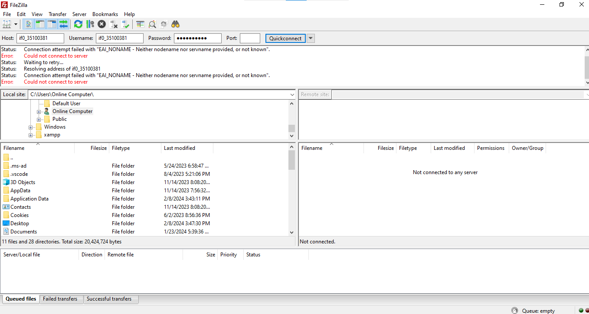This screenshot has height=314, width=589.
Task: Select Default User folder in tree
Action: point(66,104)
